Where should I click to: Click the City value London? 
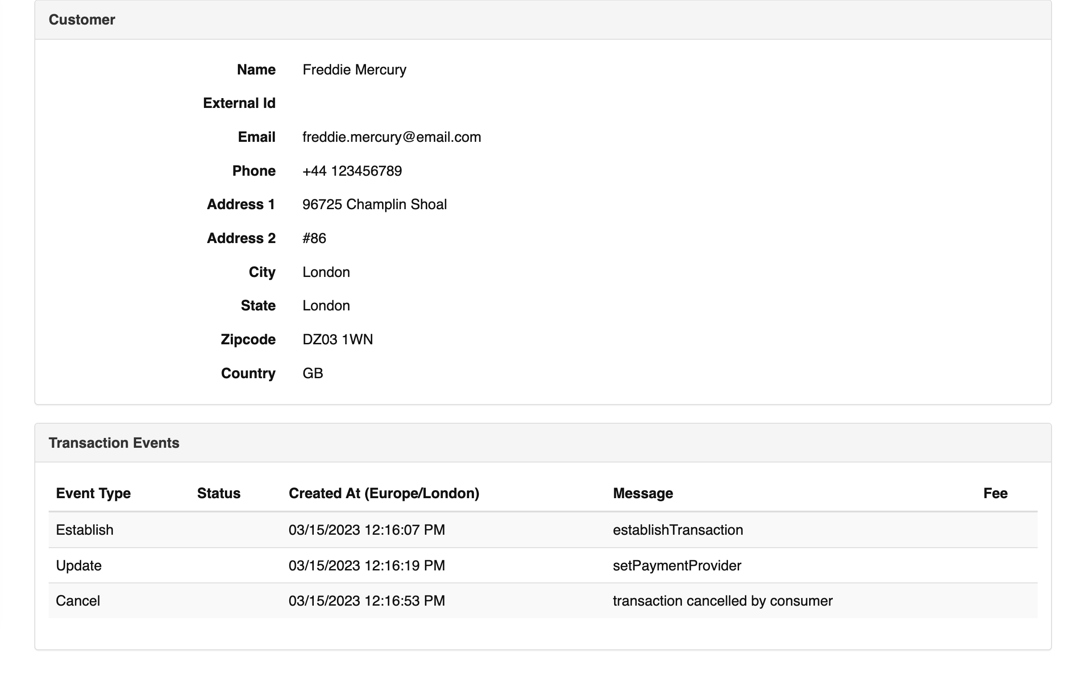tap(326, 272)
